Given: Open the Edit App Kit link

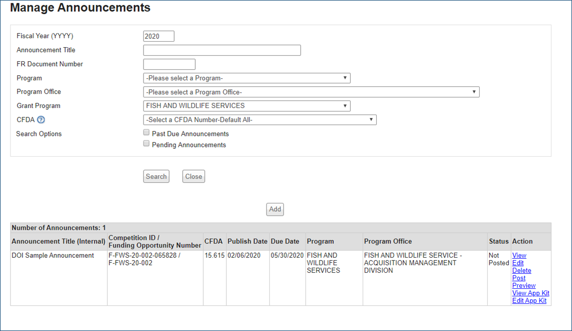Looking at the screenshot, I should coord(529,301).
